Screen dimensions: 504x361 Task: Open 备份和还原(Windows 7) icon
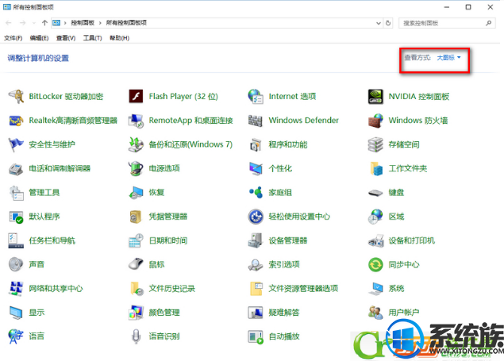pos(136,144)
